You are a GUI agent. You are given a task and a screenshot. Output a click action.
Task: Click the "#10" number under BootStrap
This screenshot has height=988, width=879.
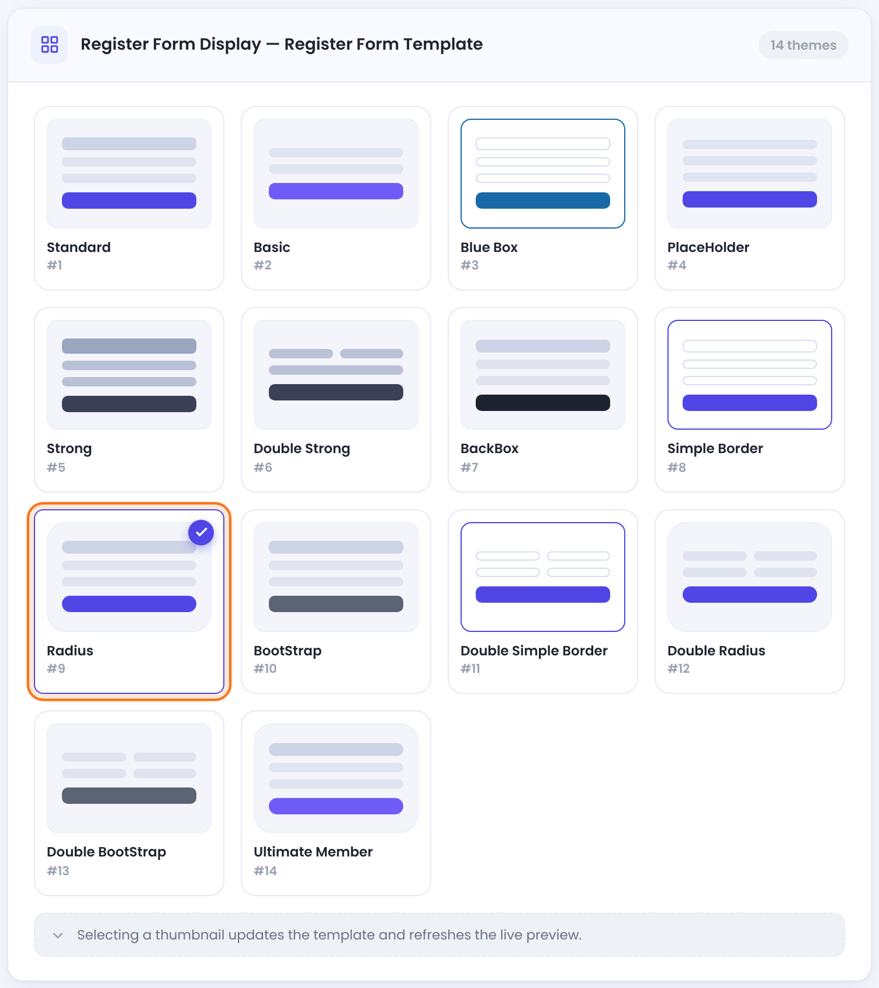click(x=265, y=669)
